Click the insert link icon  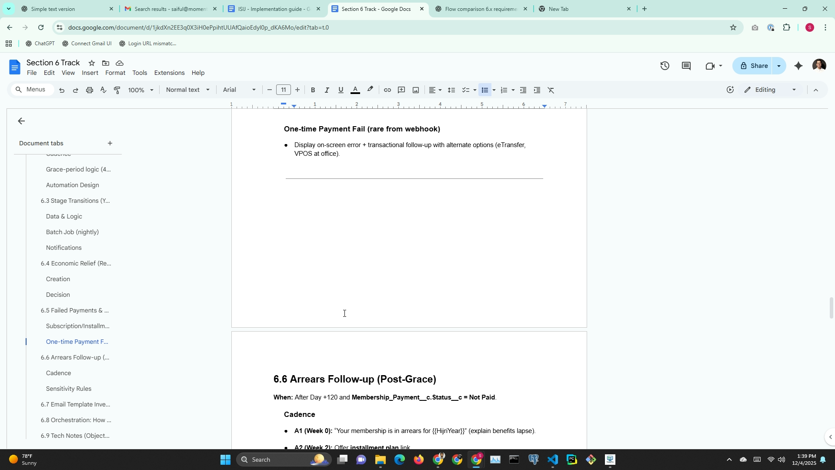[x=387, y=90]
